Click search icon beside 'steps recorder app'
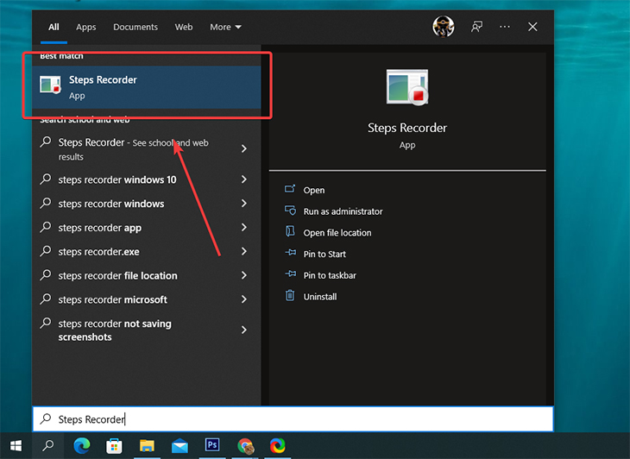The width and height of the screenshot is (630, 459). pos(46,227)
